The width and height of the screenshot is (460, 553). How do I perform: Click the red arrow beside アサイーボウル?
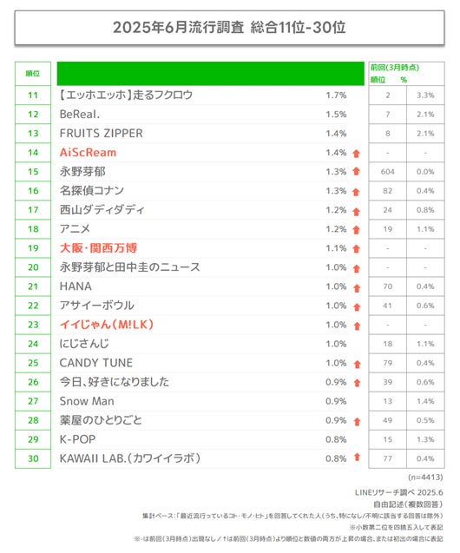pyautogui.click(x=357, y=307)
